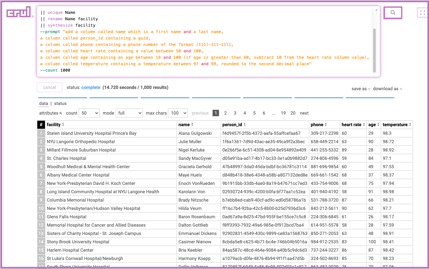Click phone cell 881-696-9854

pyautogui.click(x=324, y=167)
